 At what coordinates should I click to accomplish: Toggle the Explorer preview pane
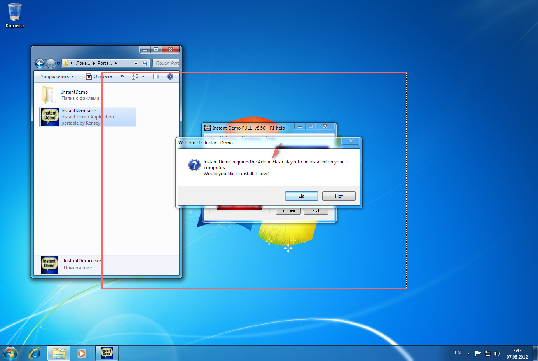pos(156,76)
